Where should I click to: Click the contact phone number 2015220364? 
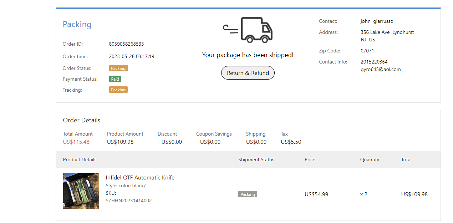[x=374, y=62]
